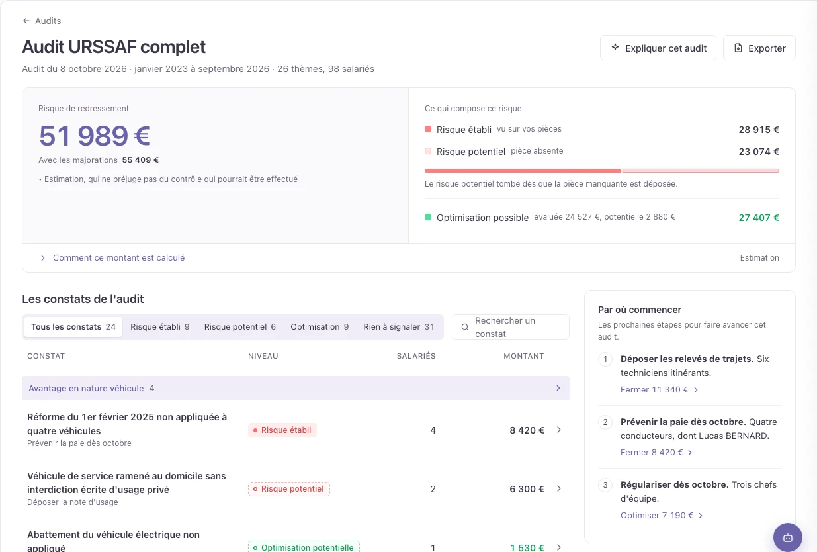The height and width of the screenshot is (552, 817).
Task: Expand Comment ce montant est calculé
Action: pos(112,257)
